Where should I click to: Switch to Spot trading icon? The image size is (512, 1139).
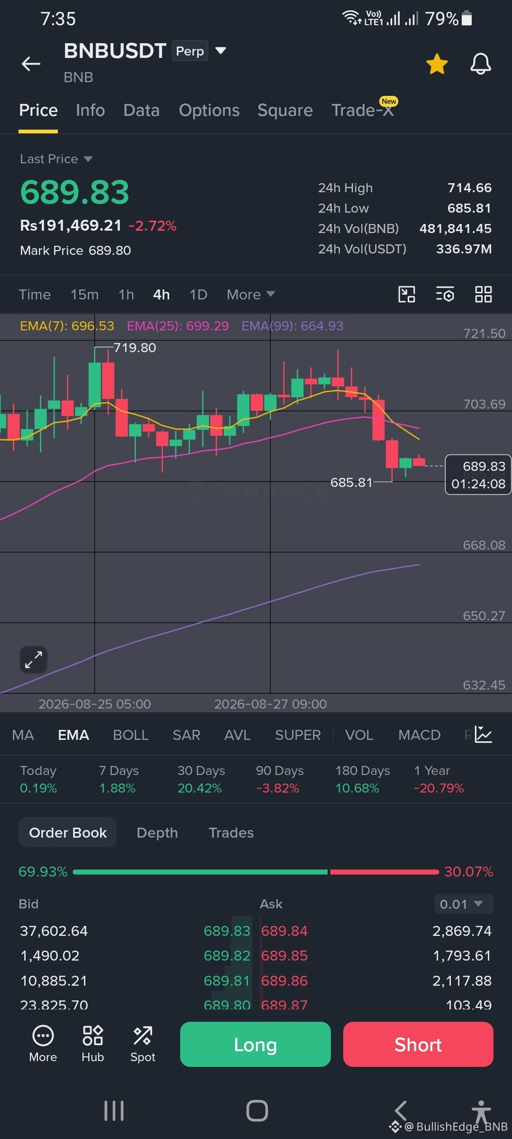point(143,1044)
